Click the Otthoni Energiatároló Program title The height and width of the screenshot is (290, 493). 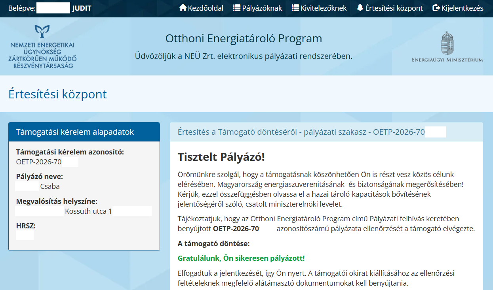(244, 39)
